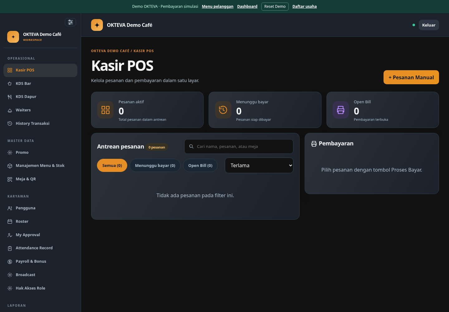The image size is (449, 312).
Task: Open the Dashboard link in top bar
Action: 247,7
